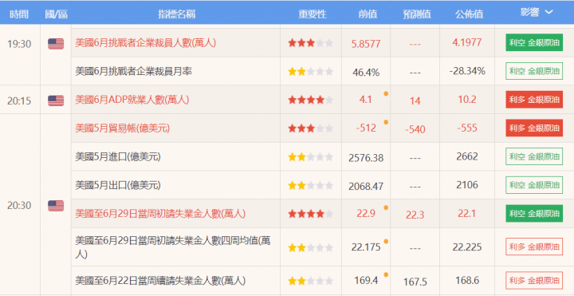The height and width of the screenshot is (296, 574).
Task: Click the 時間 column header
Action: click(x=19, y=14)
